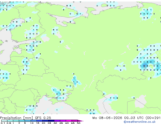Screen dimensions: 161x124
Task: Click the '35' legend scale label
Action: [x=61, y=123]
